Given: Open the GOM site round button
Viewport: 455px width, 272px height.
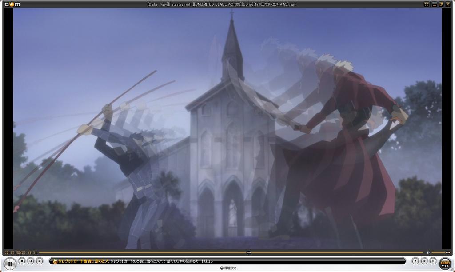Looking at the screenshot, I should [x=445, y=264].
